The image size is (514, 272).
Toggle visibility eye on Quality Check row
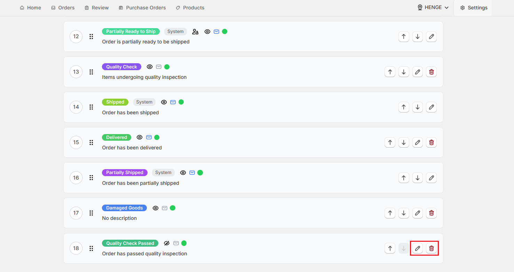pos(150,67)
